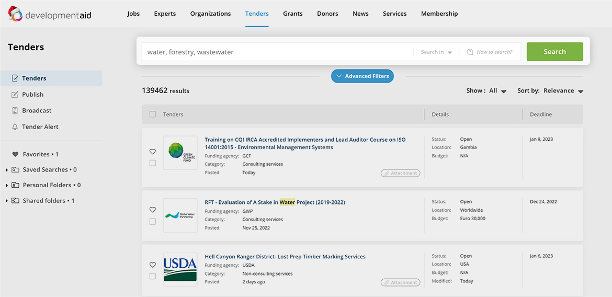Image resolution: width=612 pixels, height=297 pixels.
Task: Click the Gambia location value
Action: click(x=468, y=147)
